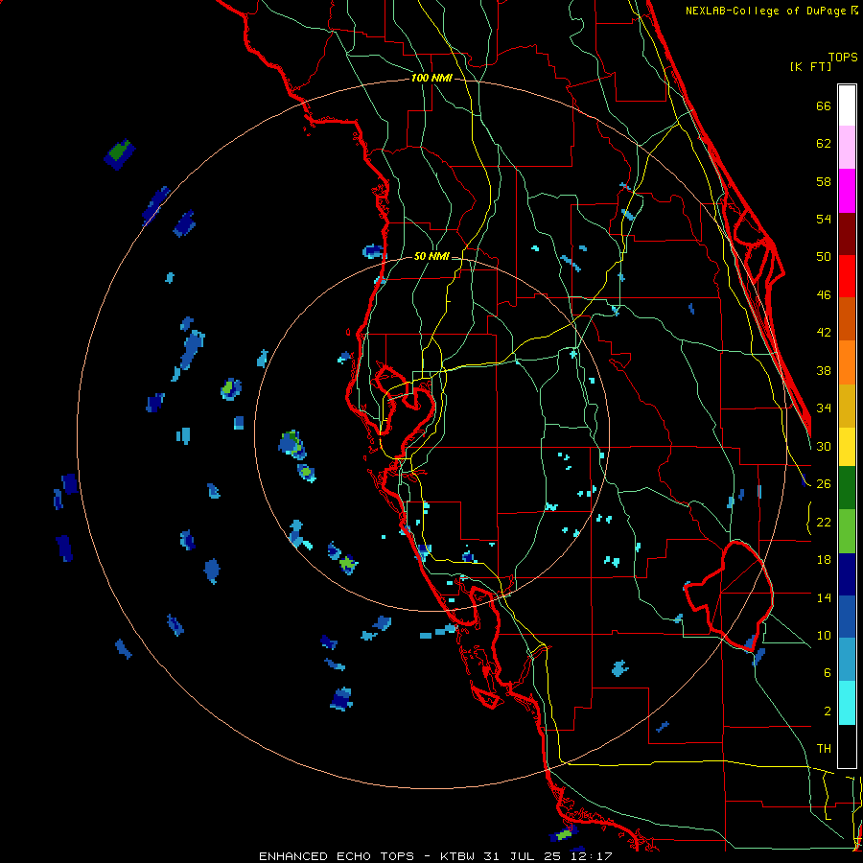Pick the dark orange legend swatch
The width and height of the screenshot is (863, 863).
pyautogui.click(x=847, y=319)
